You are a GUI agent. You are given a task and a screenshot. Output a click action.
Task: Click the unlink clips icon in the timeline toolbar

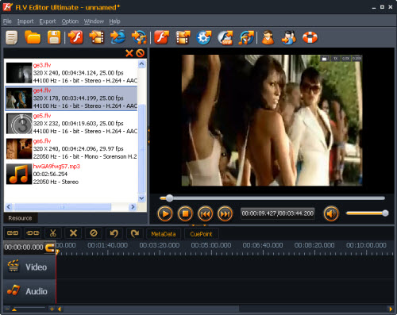pos(33,233)
